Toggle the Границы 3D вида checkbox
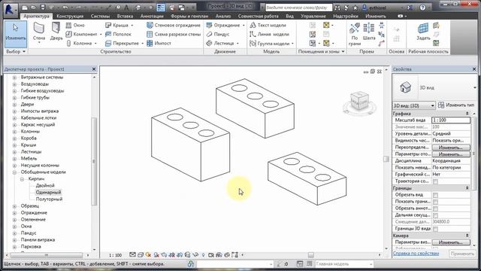This screenshot has width=481, height=271. point(435,229)
